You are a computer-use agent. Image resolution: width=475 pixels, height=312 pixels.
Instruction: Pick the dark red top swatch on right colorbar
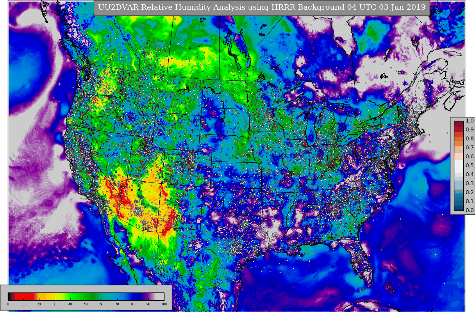(x=459, y=123)
